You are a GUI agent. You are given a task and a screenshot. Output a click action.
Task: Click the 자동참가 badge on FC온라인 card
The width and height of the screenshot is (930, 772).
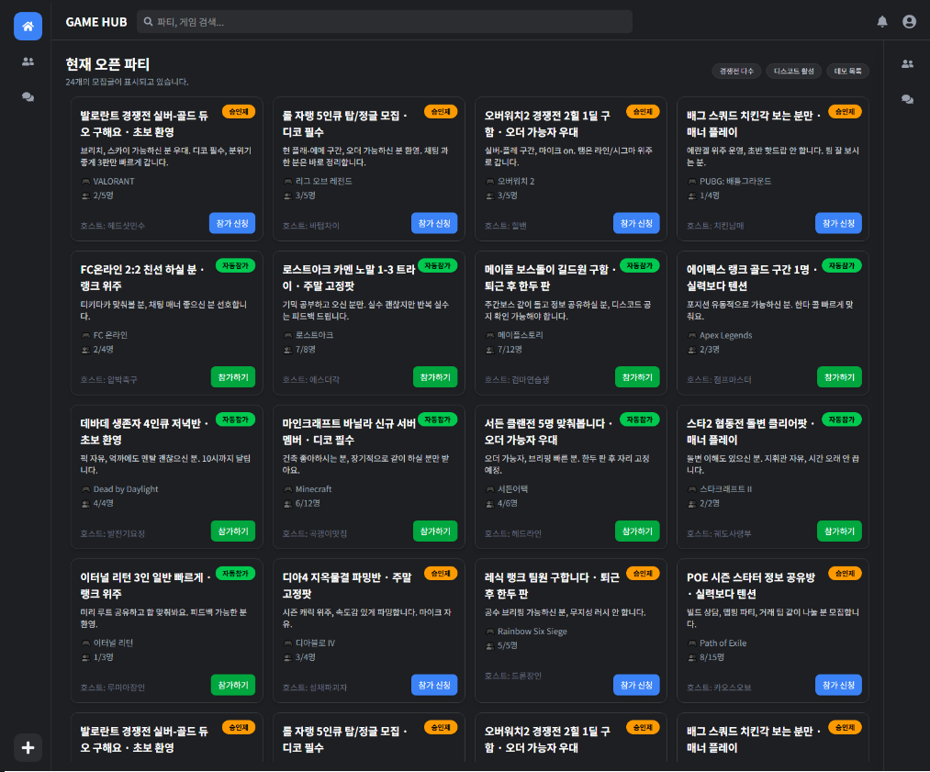235,265
